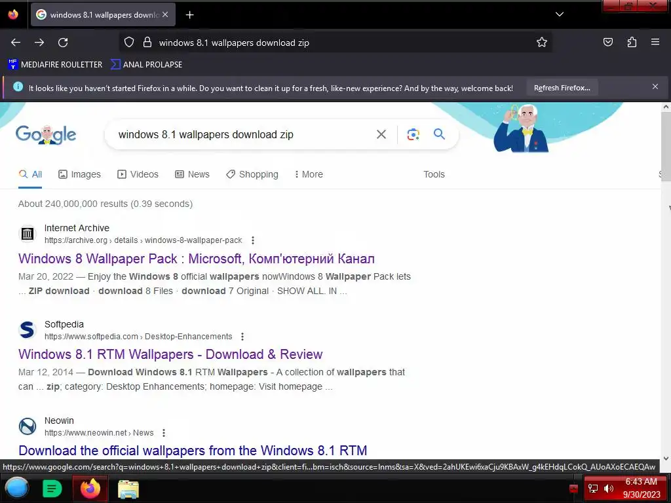Open the search Tools options

434,174
